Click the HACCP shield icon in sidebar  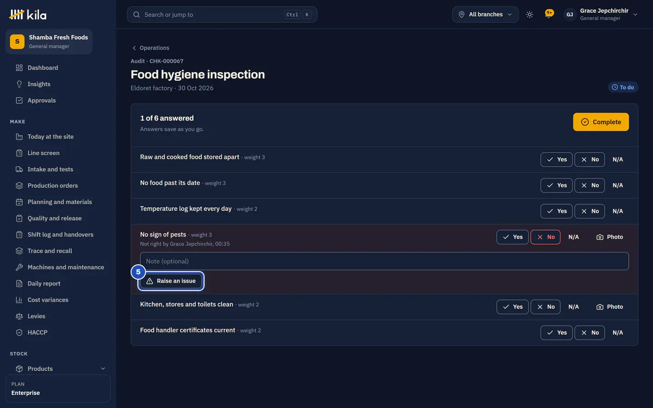pyautogui.click(x=19, y=332)
